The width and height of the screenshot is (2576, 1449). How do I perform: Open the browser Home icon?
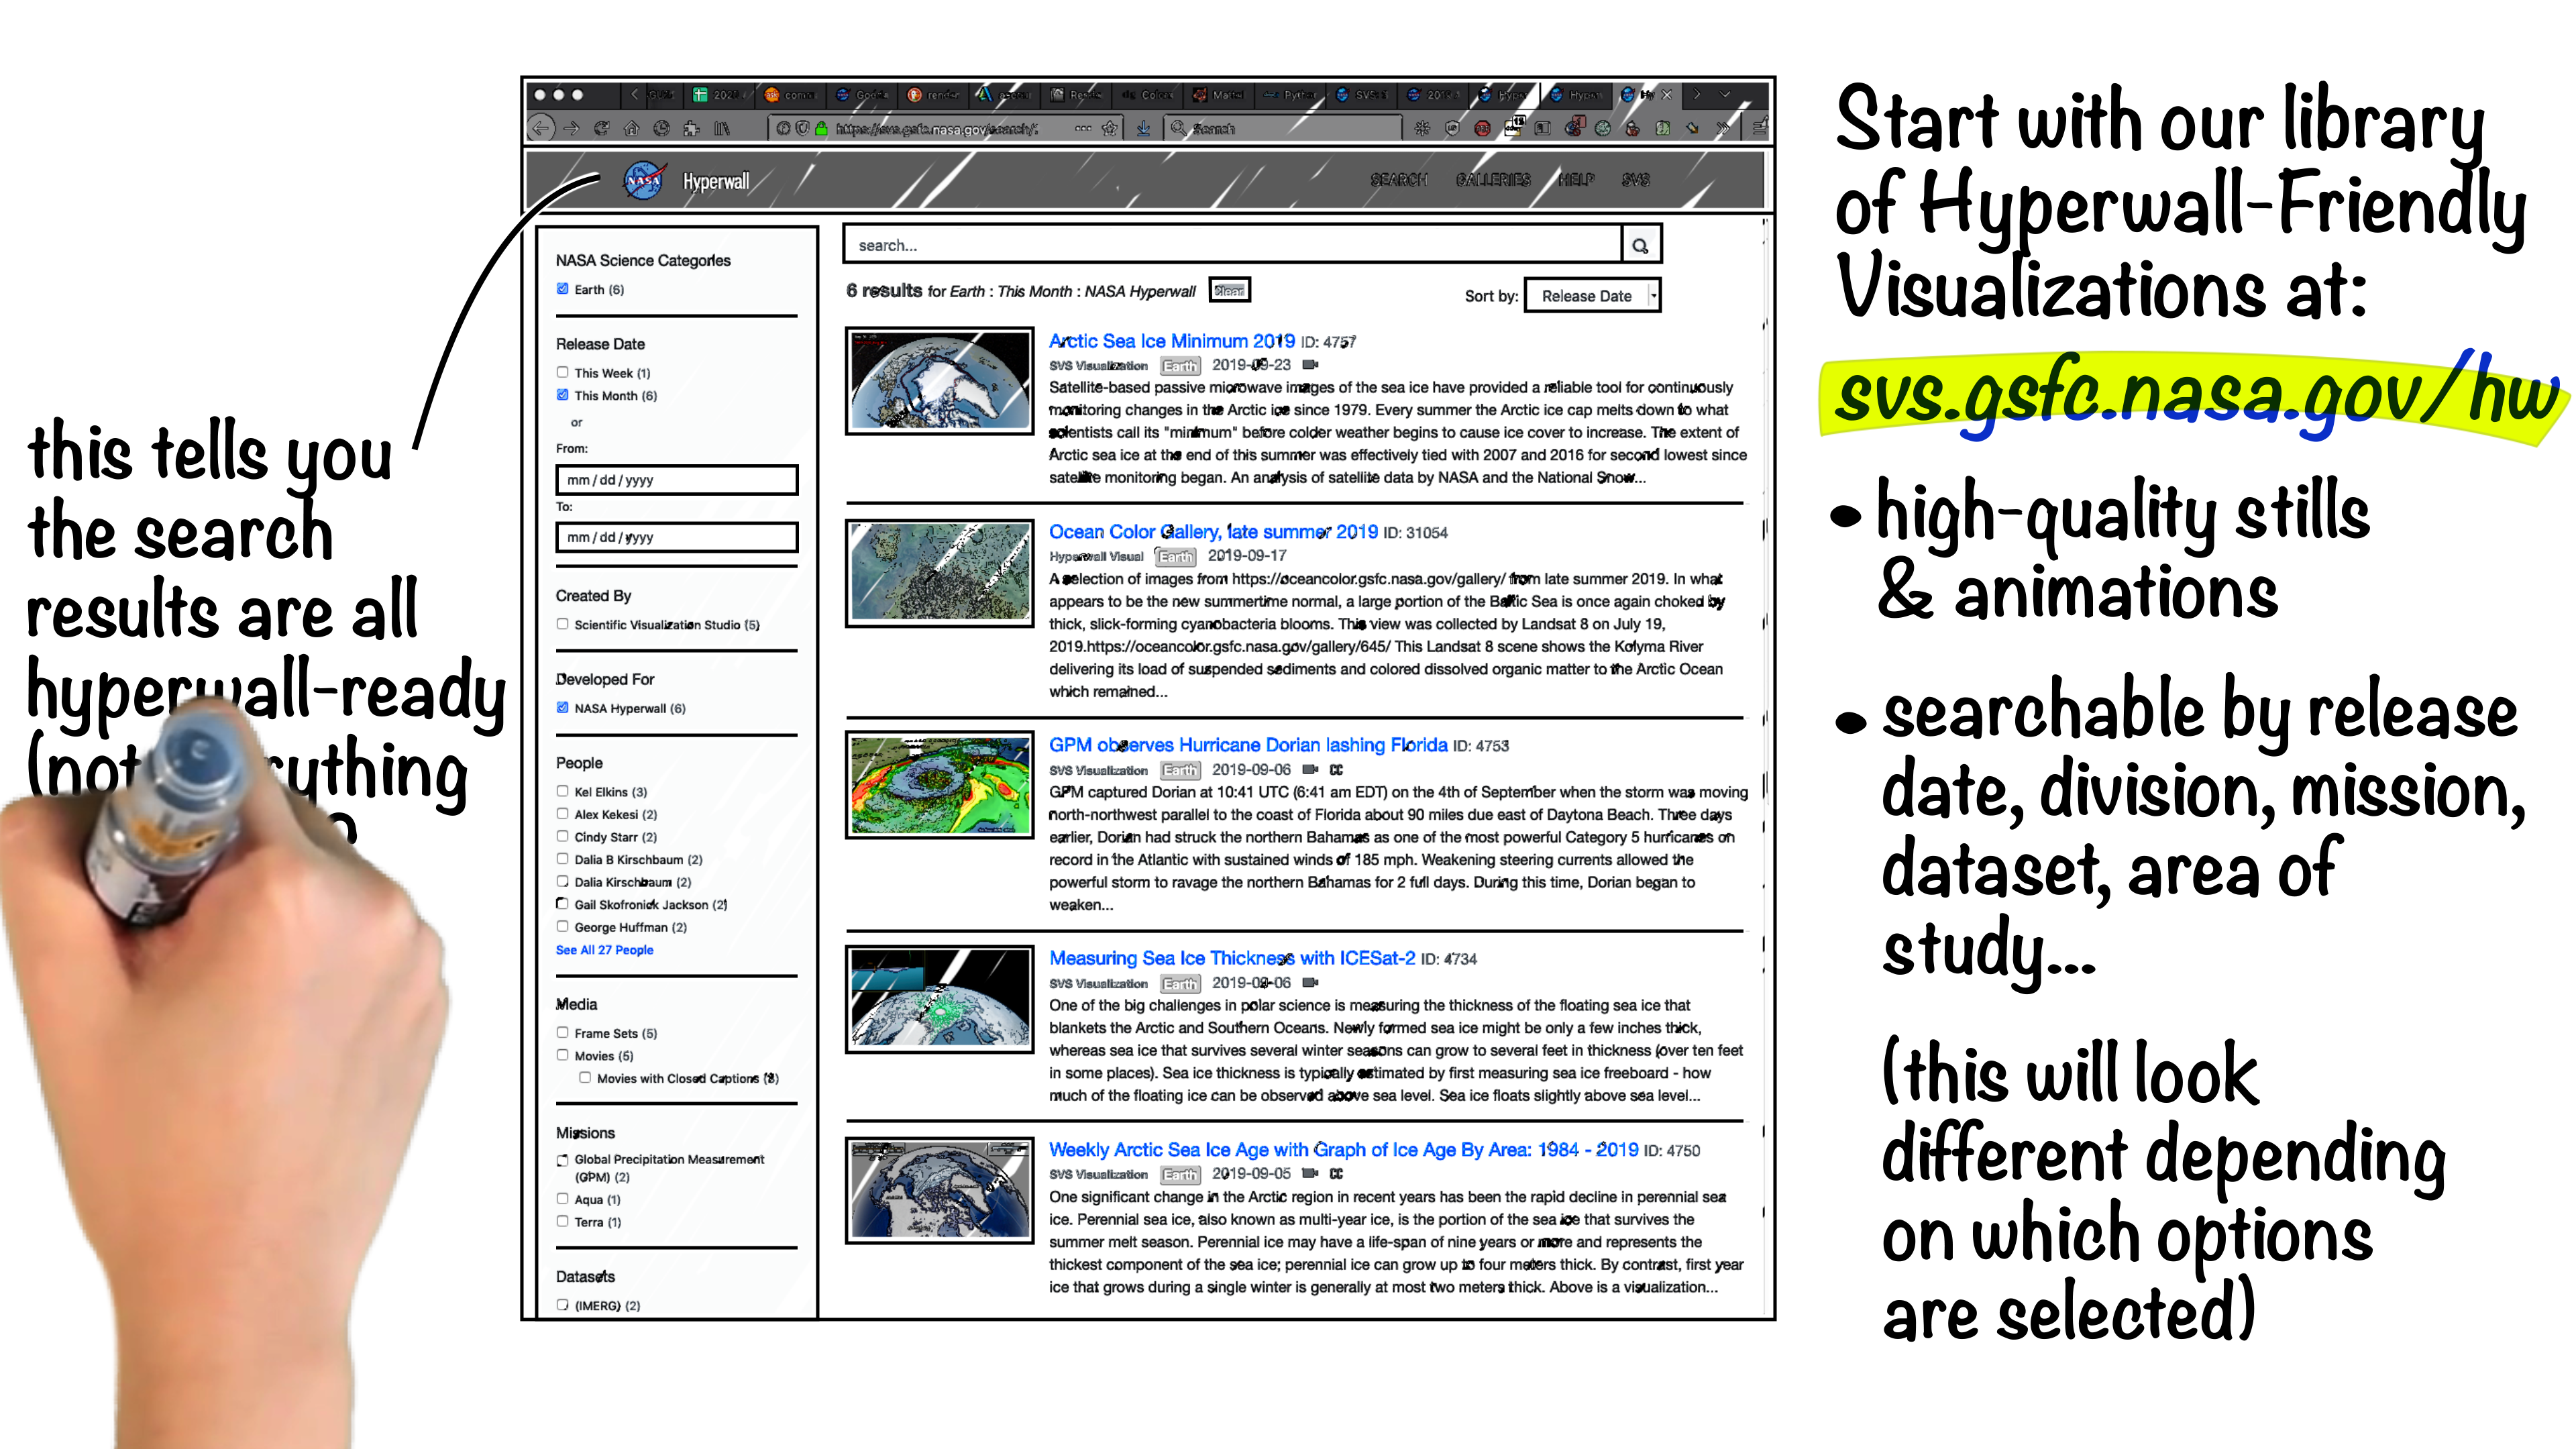[x=631, y=128]
